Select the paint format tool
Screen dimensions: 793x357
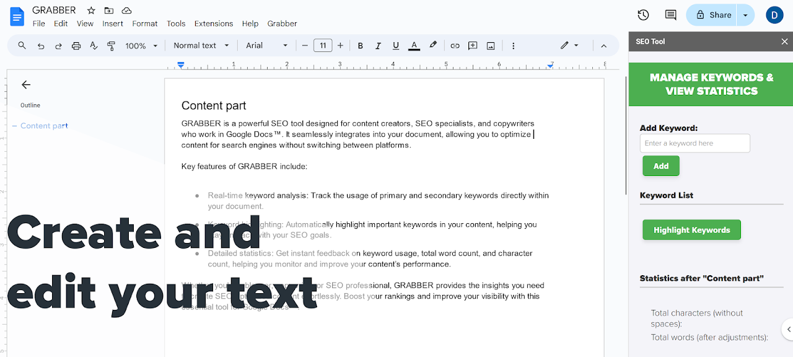pos(112,45)
